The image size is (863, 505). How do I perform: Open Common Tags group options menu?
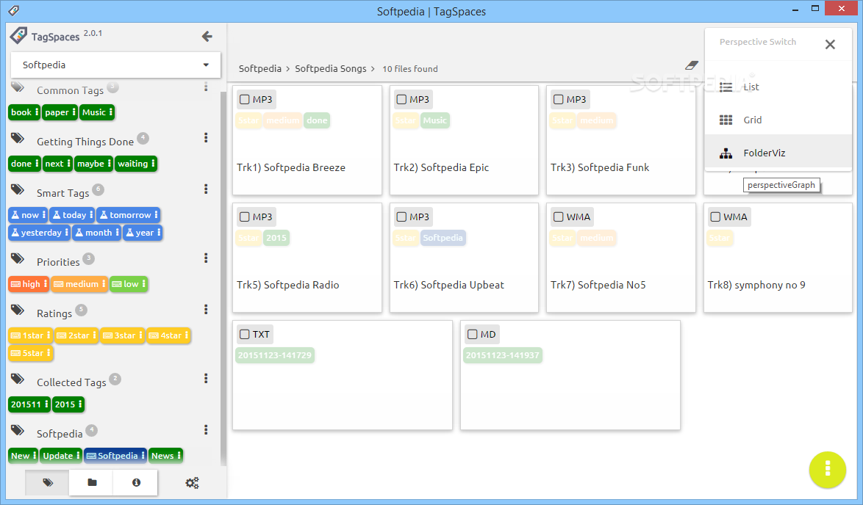click(206, 87)
